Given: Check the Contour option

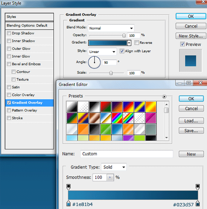Looking at the screenshot, I should tap(14, 72).
